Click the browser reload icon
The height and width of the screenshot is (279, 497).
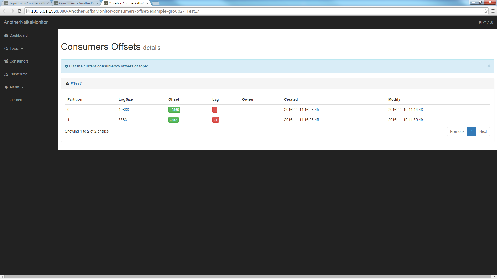19,11
